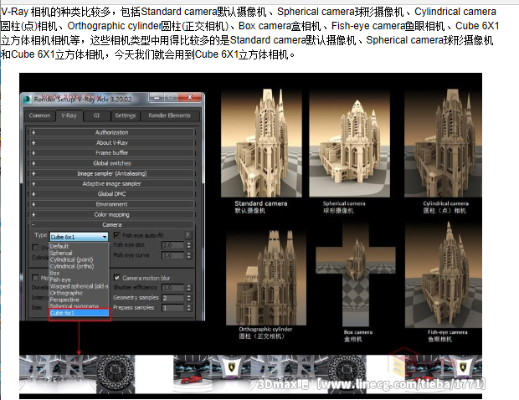
Task: Click the Geometry samples value field
Action: (172, 298)
